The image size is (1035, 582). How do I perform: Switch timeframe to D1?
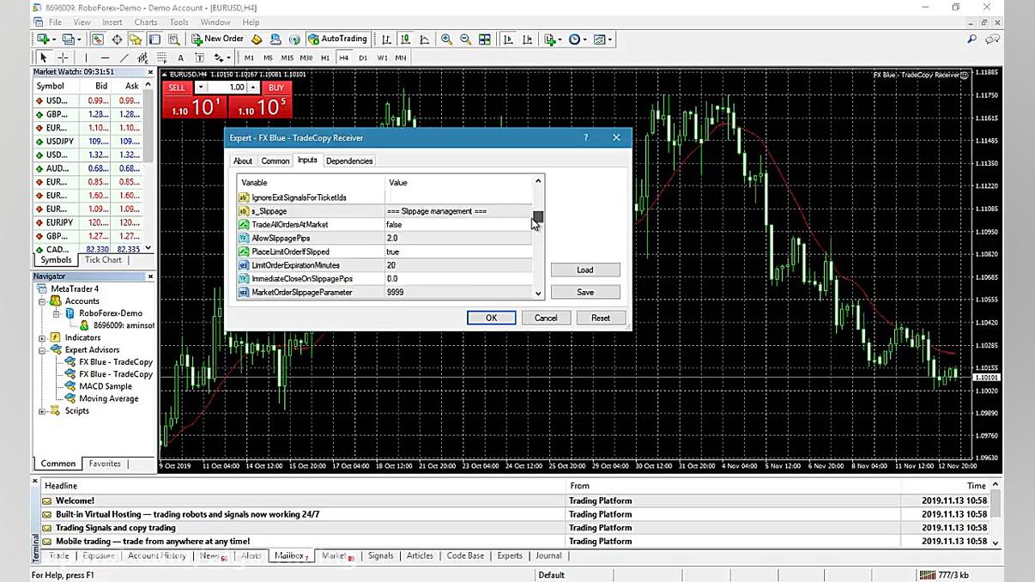(363, 58)
